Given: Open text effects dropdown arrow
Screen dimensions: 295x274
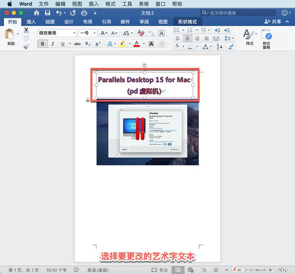Looking at the screenshot, I should [x=115, y=44].
